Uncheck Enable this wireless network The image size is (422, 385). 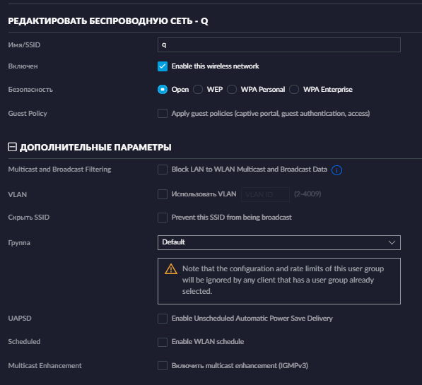[x=163, y=66]
